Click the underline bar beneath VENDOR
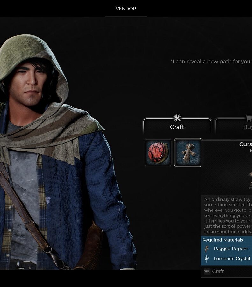 (126, 17)
